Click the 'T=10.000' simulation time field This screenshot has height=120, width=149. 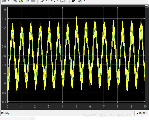tap(141, 113)
